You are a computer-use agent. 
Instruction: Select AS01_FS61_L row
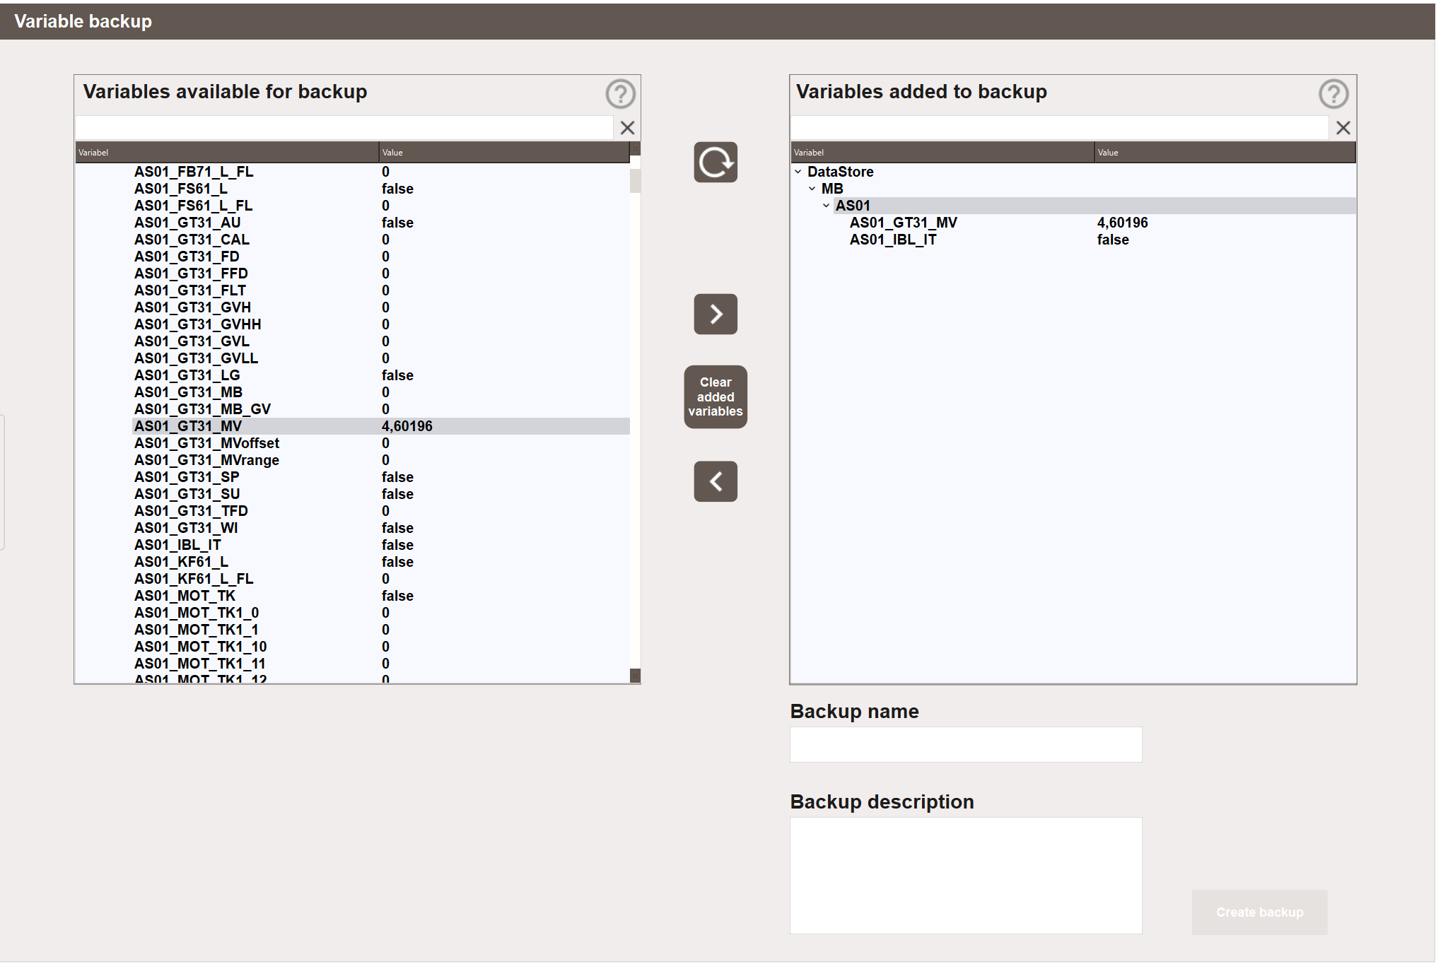click(380, 189)
